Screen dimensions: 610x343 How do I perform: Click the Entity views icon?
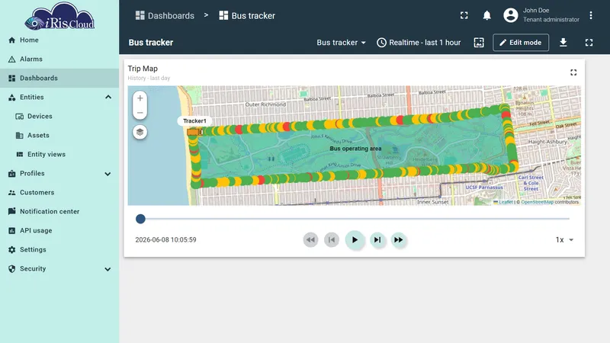coord(20,155)
